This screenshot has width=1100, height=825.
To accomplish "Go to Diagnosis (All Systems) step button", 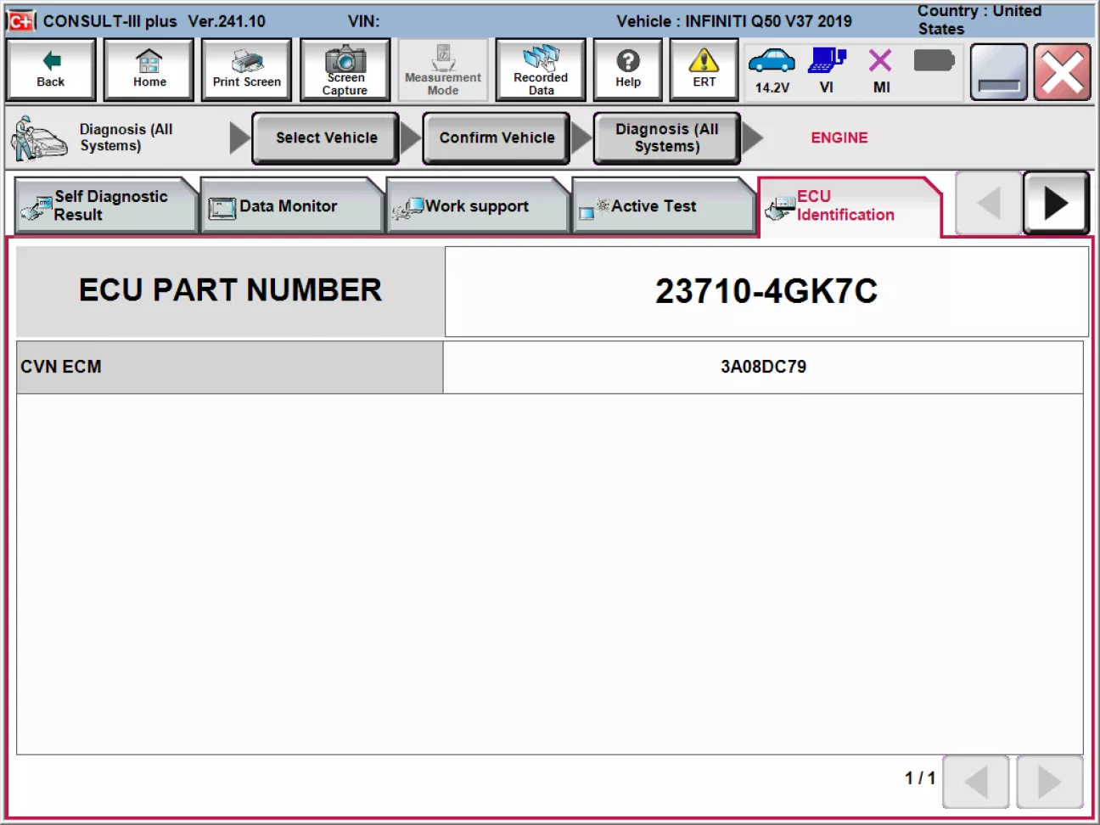I will tap(667, 137).
